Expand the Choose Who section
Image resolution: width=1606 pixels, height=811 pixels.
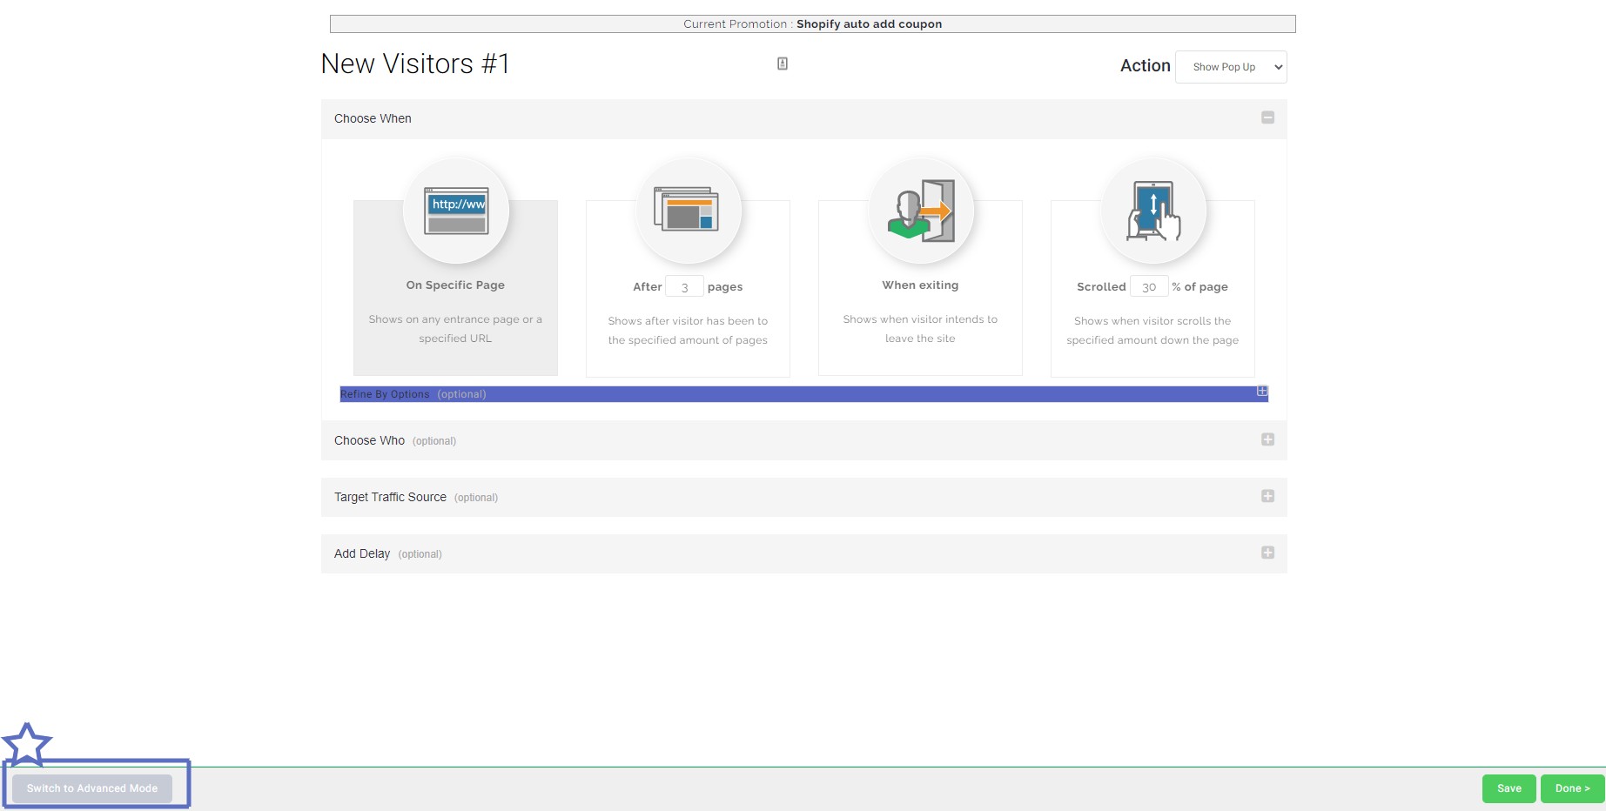click(1267, 439)
